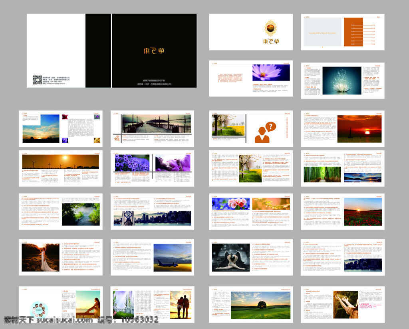This screenshot has width=409, height=329.
Task: Open the pink flowers on blue photo
Action: point(230,204)
